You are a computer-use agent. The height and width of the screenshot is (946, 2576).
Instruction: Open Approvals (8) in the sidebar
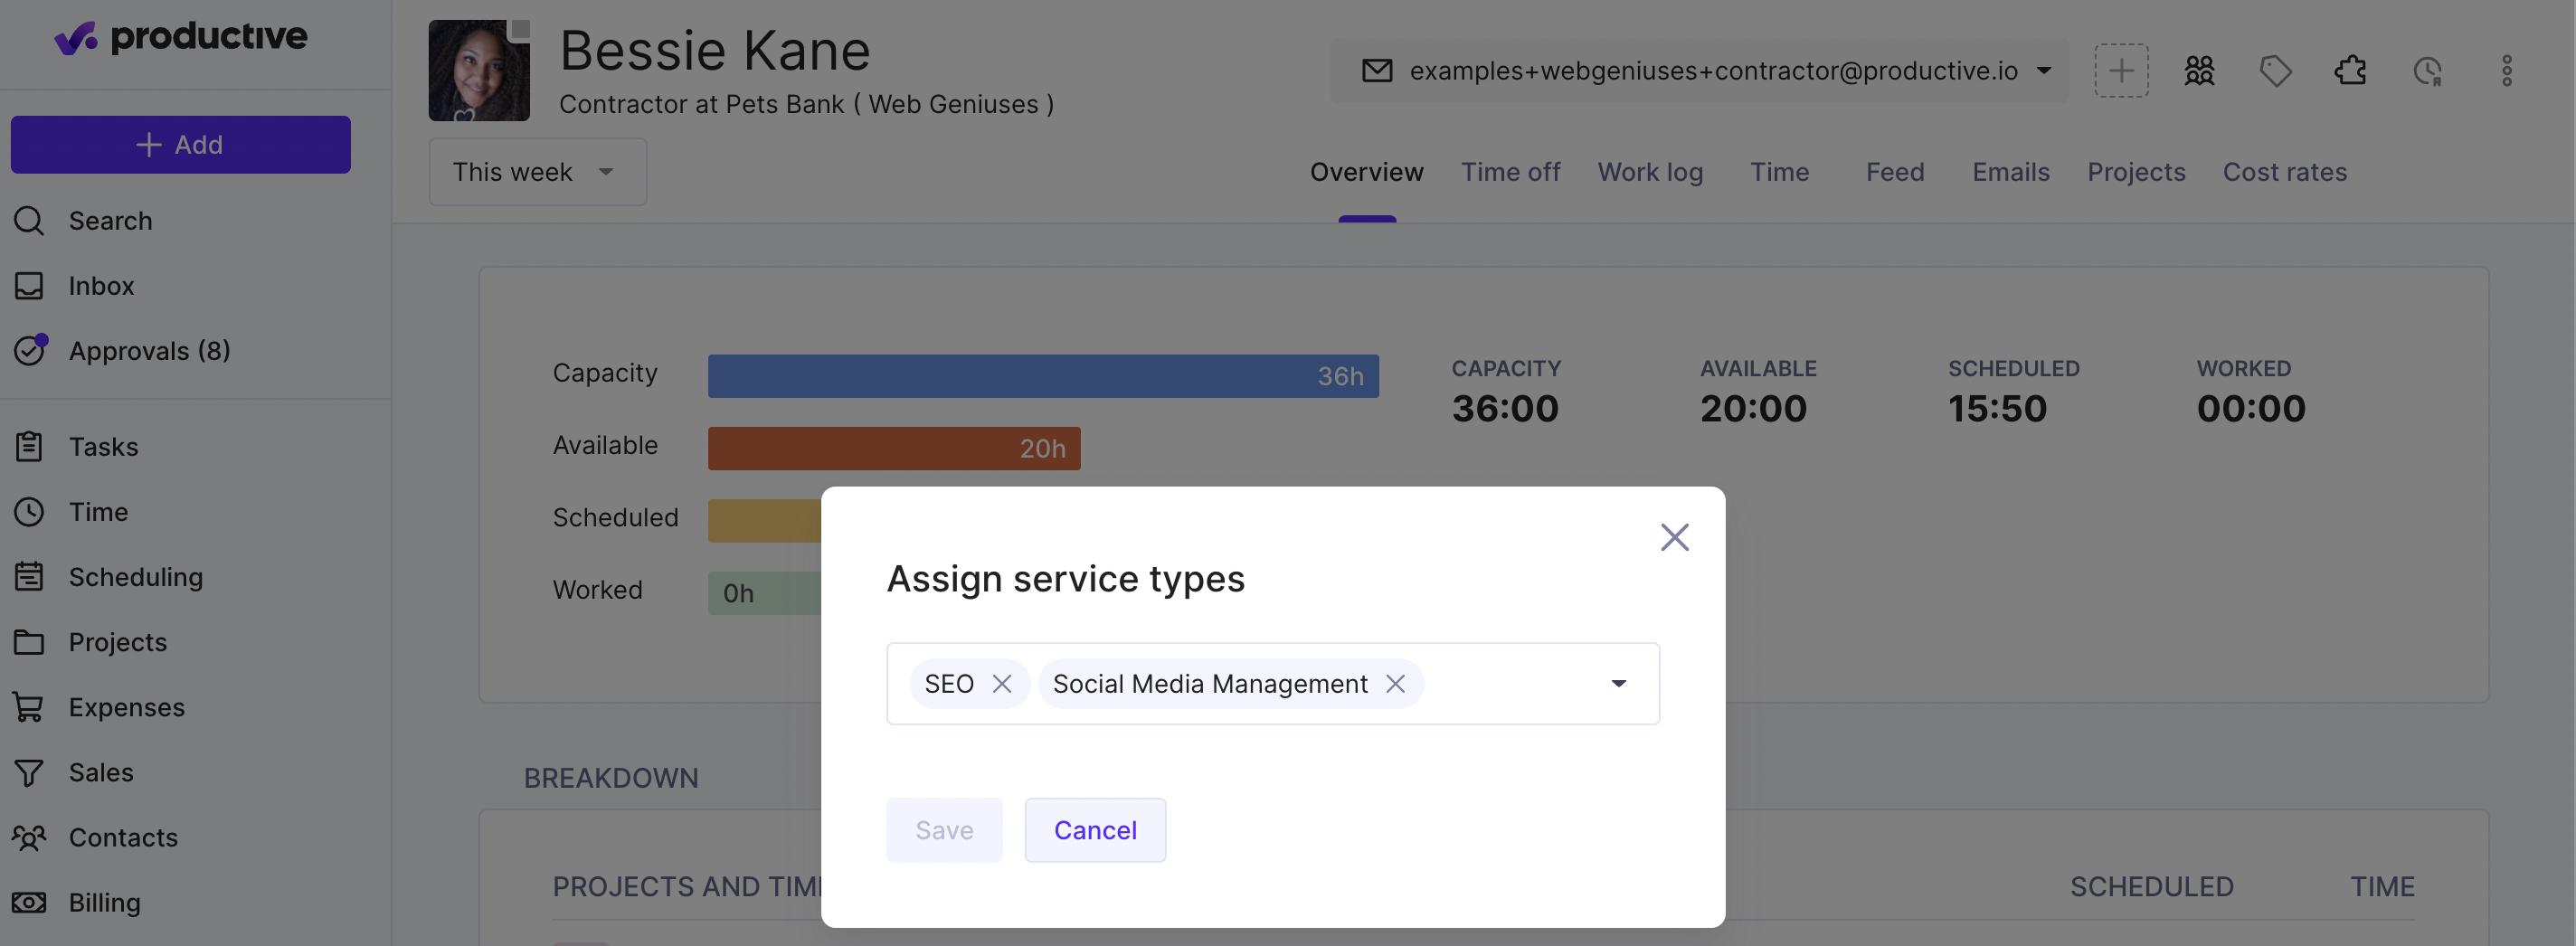[x=150, y=351]
